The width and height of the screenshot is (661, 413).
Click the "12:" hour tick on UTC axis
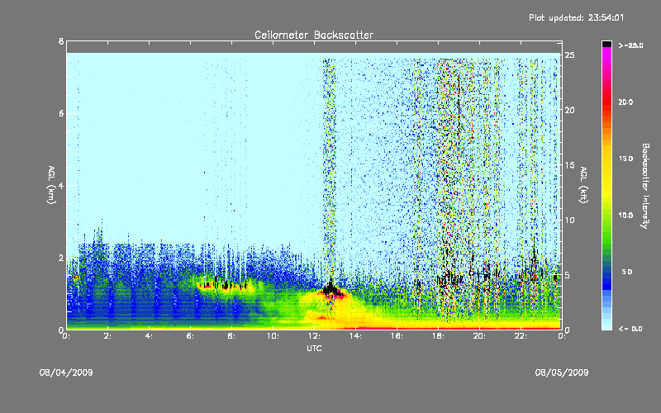pyautogui.click(x=314, y=336)
